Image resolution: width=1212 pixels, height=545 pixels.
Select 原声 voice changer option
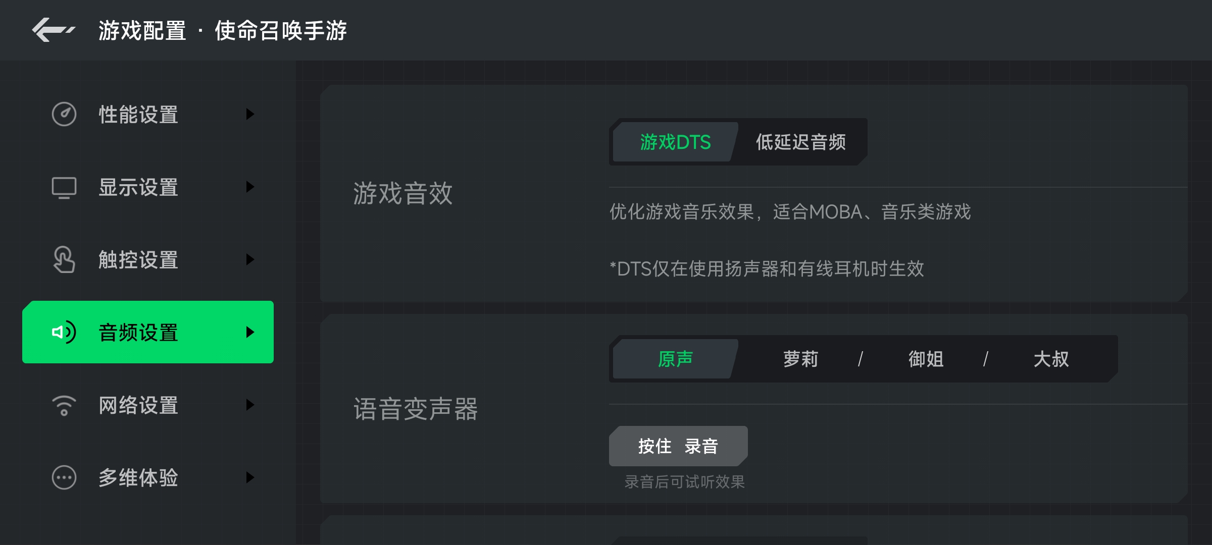tap(675, 359)
